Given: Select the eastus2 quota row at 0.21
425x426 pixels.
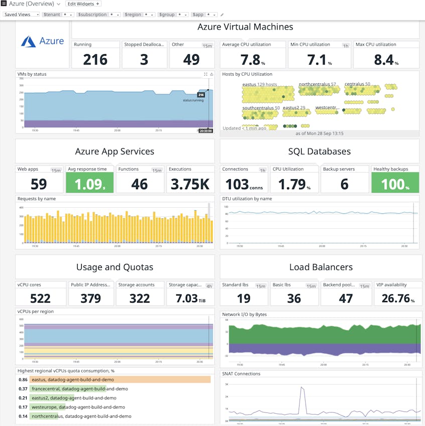Looking at the screenshot, I should click(114, 398).
